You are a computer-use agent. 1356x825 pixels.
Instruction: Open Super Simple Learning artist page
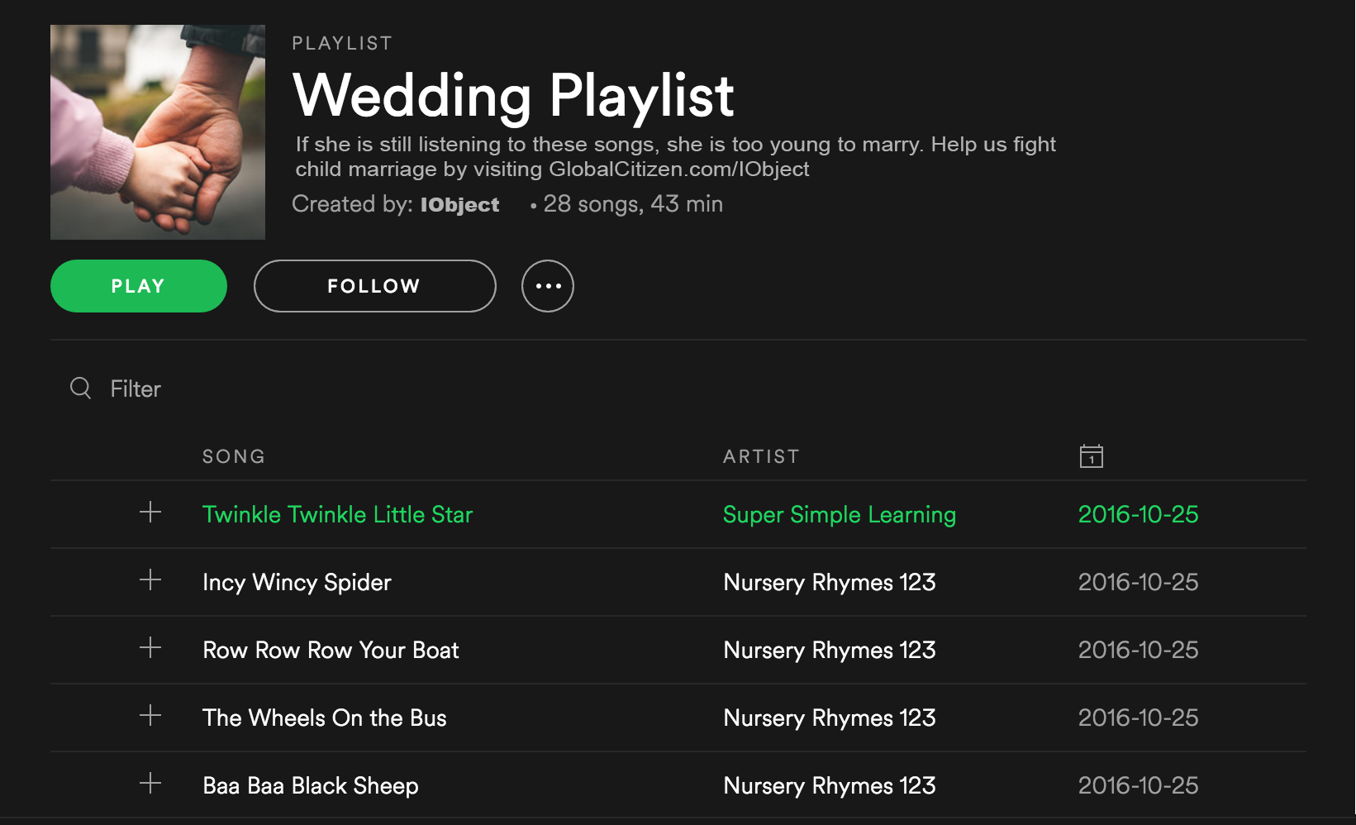click(x=839, y=514)
